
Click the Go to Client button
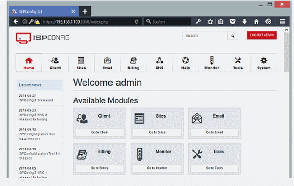[x=100, y=132]
